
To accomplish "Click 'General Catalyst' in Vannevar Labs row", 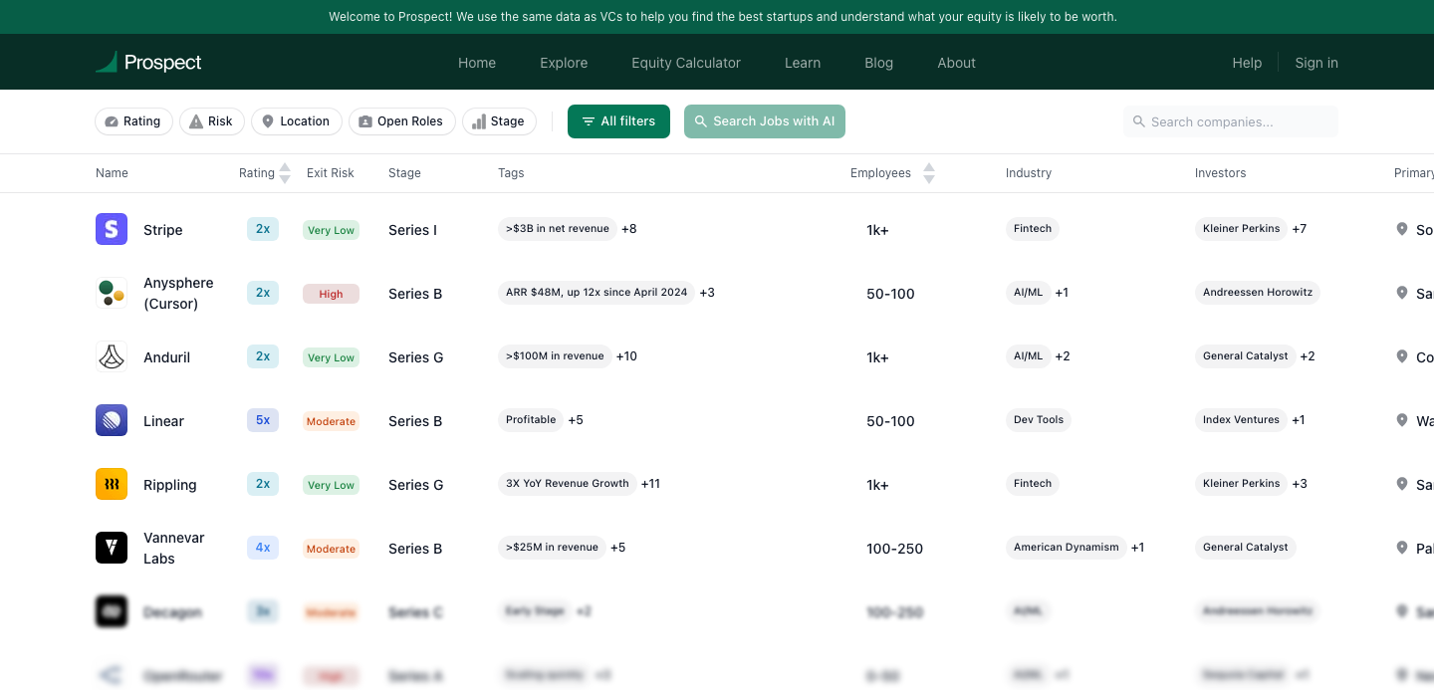I will click(1246, 548).
